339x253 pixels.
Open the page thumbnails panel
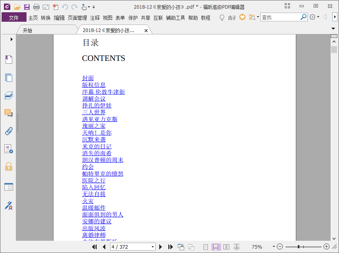coord(9,77)
